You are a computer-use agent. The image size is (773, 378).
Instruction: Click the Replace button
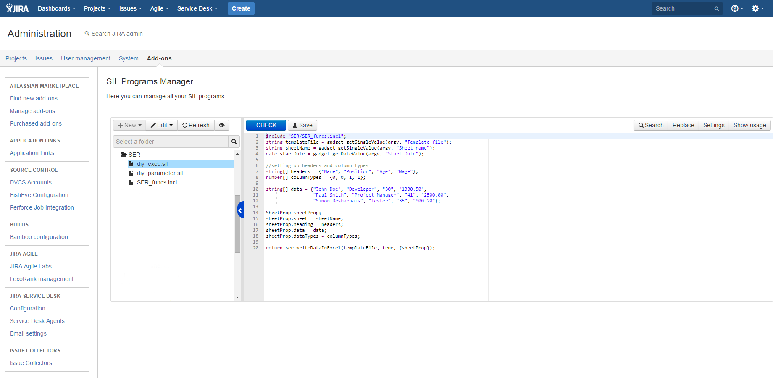[x=684, y=125]
